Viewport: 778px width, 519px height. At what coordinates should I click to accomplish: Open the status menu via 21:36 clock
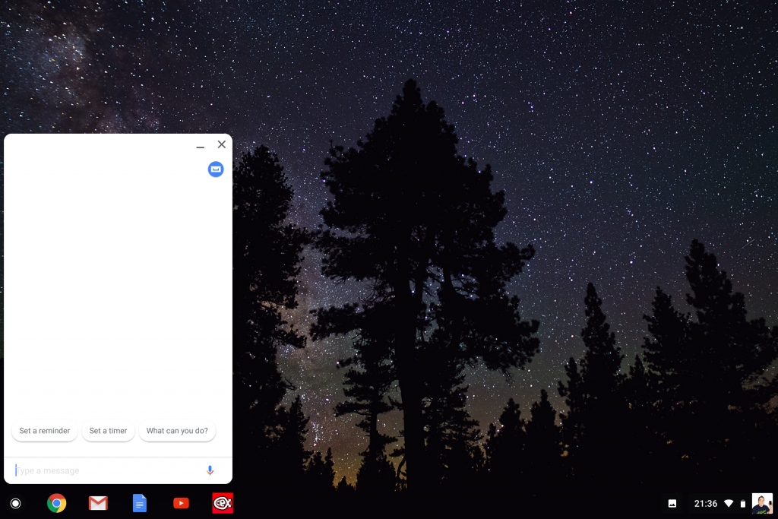705,503
